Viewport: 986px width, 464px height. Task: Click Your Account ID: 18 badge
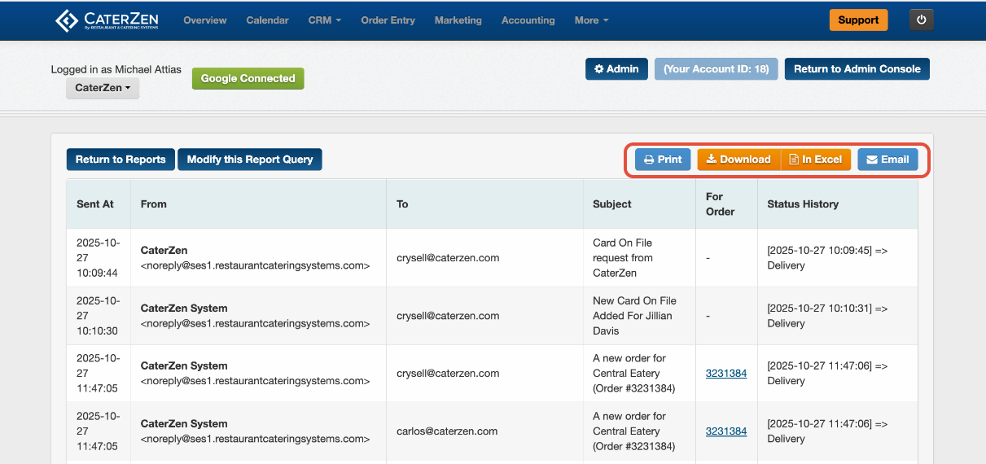point(716,69)
